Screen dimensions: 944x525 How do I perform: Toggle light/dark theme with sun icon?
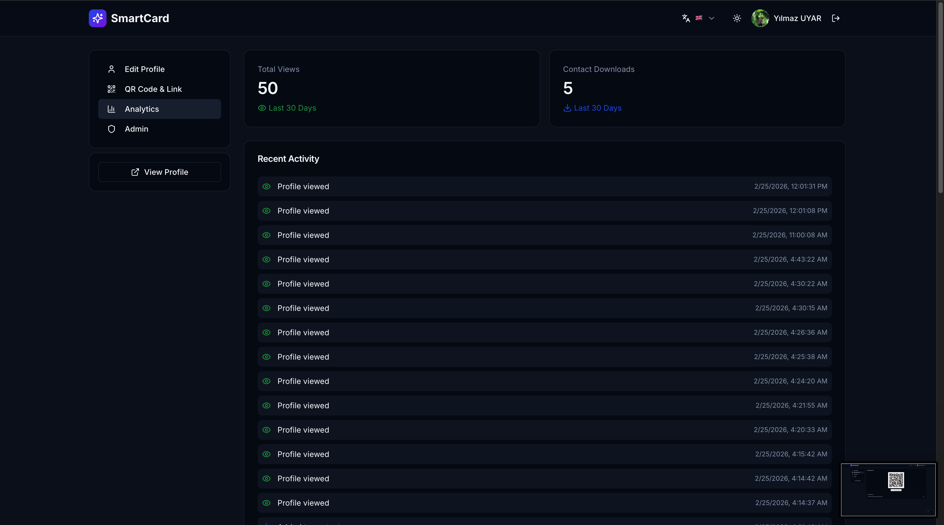pyautogui.click(x=736, y=18)
